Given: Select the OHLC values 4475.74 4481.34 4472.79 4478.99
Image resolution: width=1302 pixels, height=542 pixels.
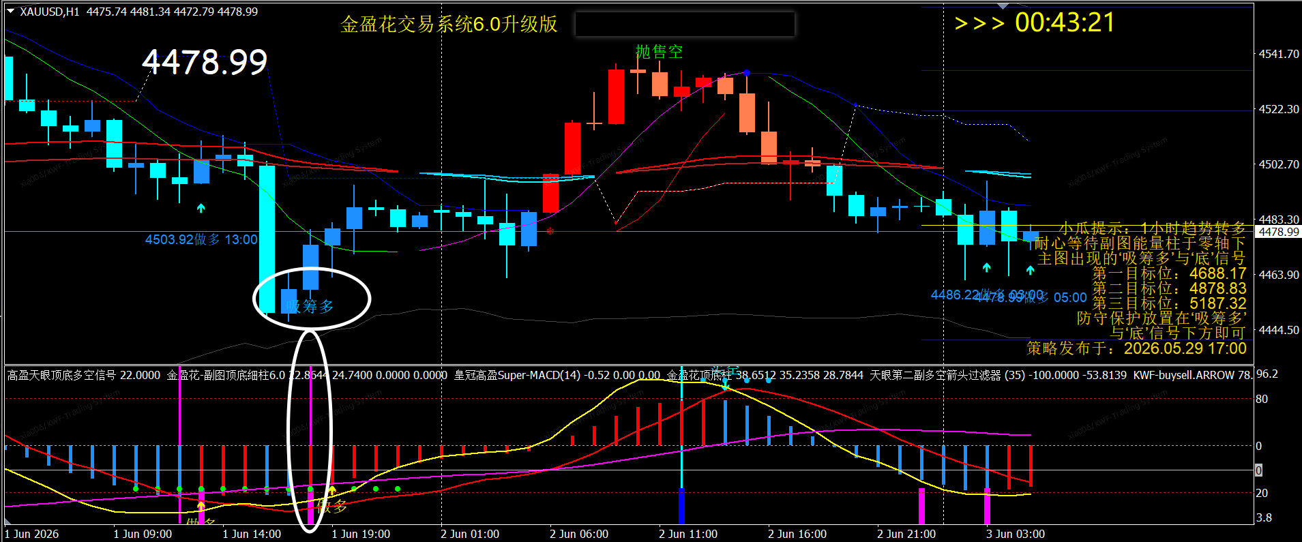Looking at the screenshot, I should click(x=173, y=12).
